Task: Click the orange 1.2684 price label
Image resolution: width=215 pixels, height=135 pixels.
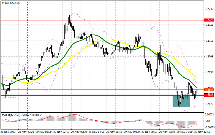Action: pos(209,90)
